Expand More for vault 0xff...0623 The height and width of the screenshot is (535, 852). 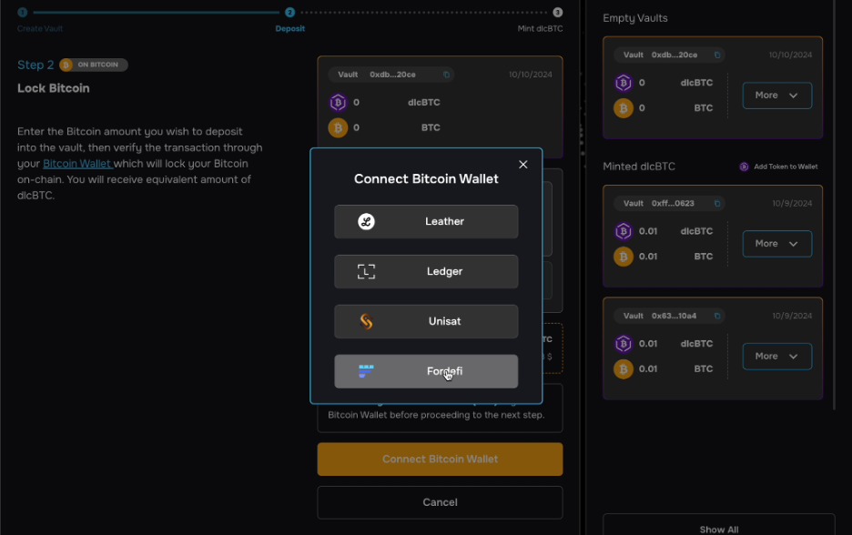(777, 243)
